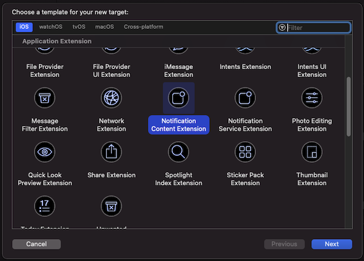
Task: Click the Notification Content Extension label
Action: click(x=178, y=125)
